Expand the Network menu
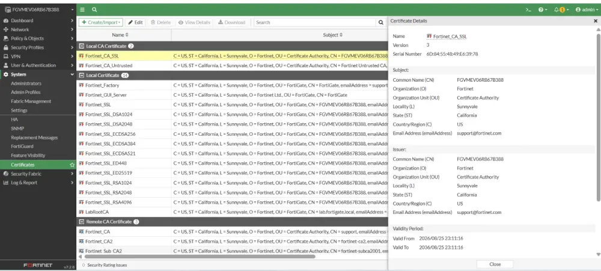This screenshot has height=271, width=601. pos(38,29)
